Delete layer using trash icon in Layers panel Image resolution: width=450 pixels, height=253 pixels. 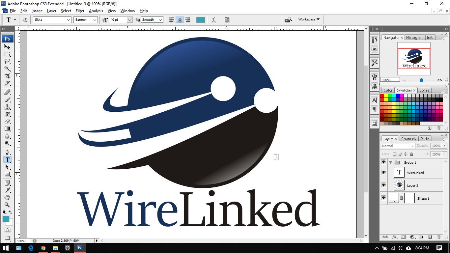pyautogui.click(x=438, y=237)
